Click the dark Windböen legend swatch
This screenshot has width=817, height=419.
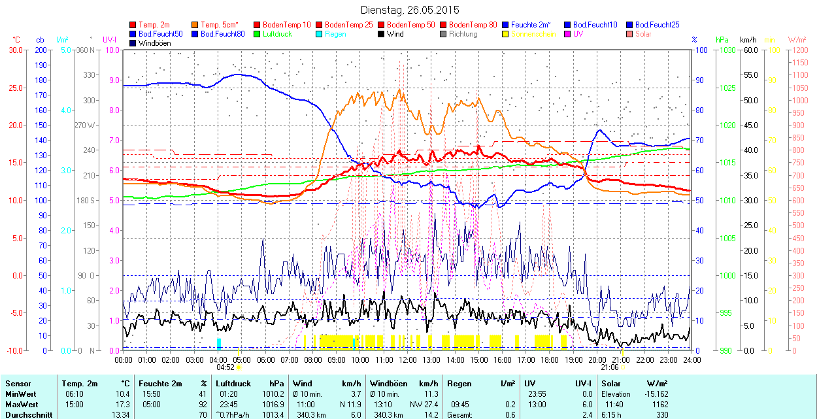(133, 43)
